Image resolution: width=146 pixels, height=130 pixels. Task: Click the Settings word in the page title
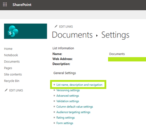[x=115, y=35]
